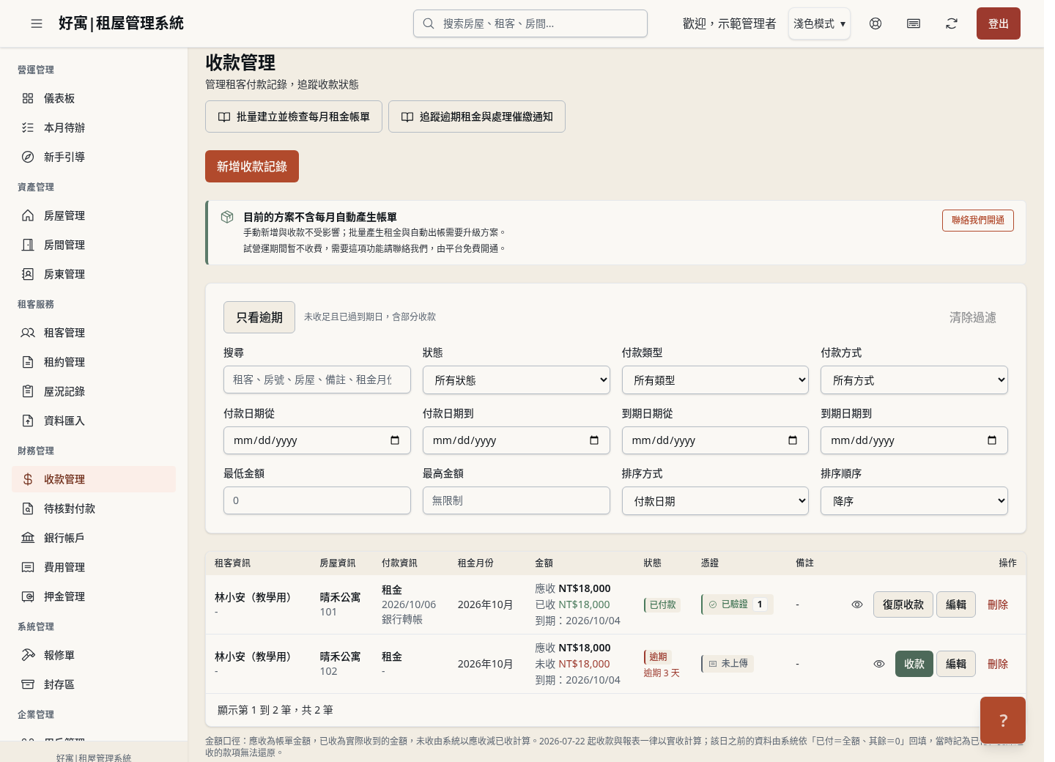Click the 登出 logout button

(999, 23)
